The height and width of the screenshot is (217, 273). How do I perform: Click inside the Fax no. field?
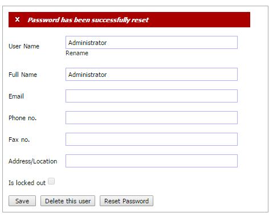click(152, 140)
